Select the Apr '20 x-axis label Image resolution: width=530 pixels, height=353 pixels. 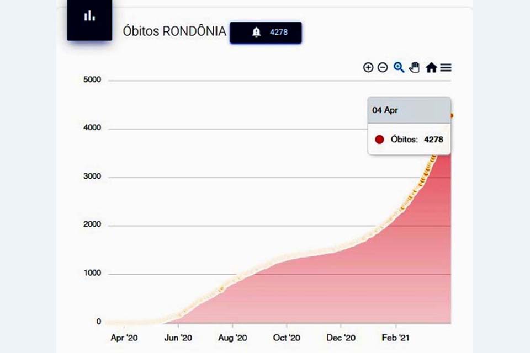124,338
